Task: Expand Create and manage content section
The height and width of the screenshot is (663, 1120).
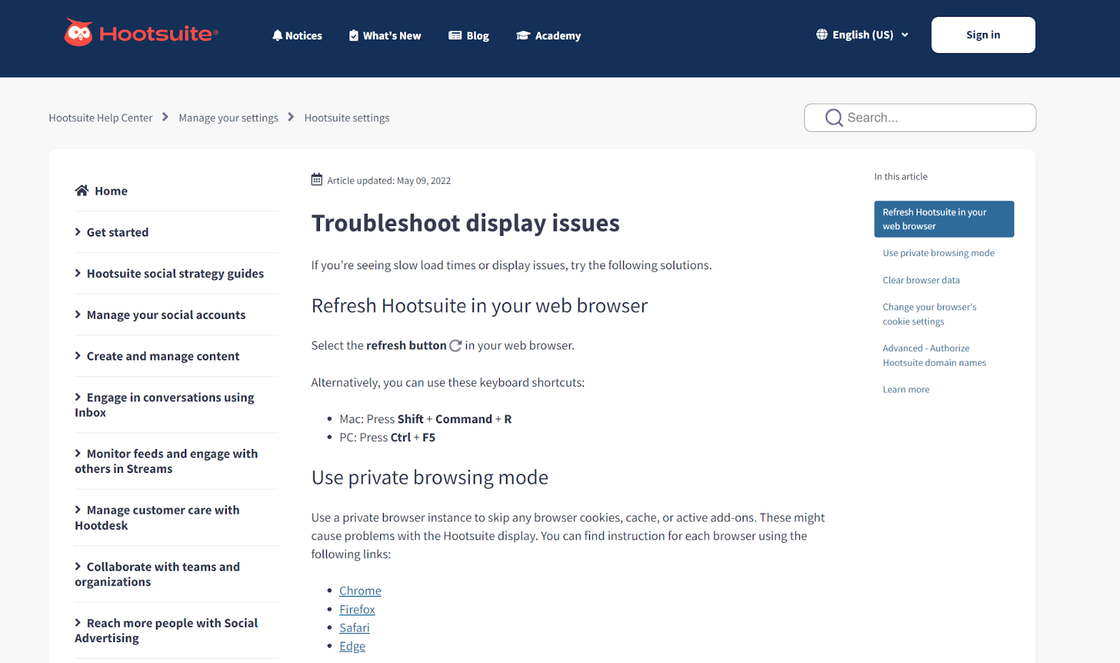Action: (x=162, y=356)
